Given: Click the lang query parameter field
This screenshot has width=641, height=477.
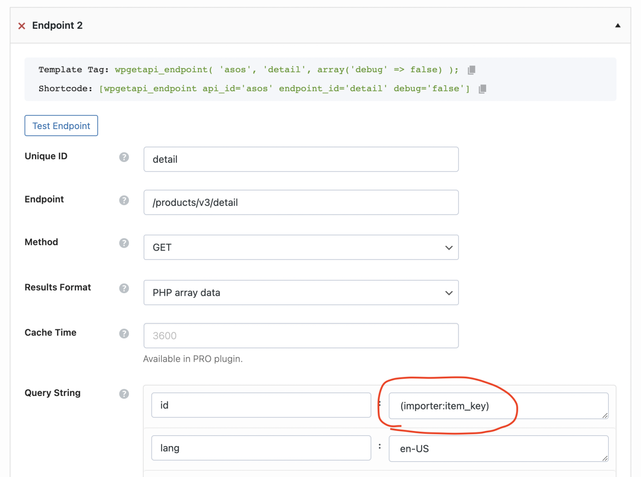Looking at the screenshot, I should 261,448.
